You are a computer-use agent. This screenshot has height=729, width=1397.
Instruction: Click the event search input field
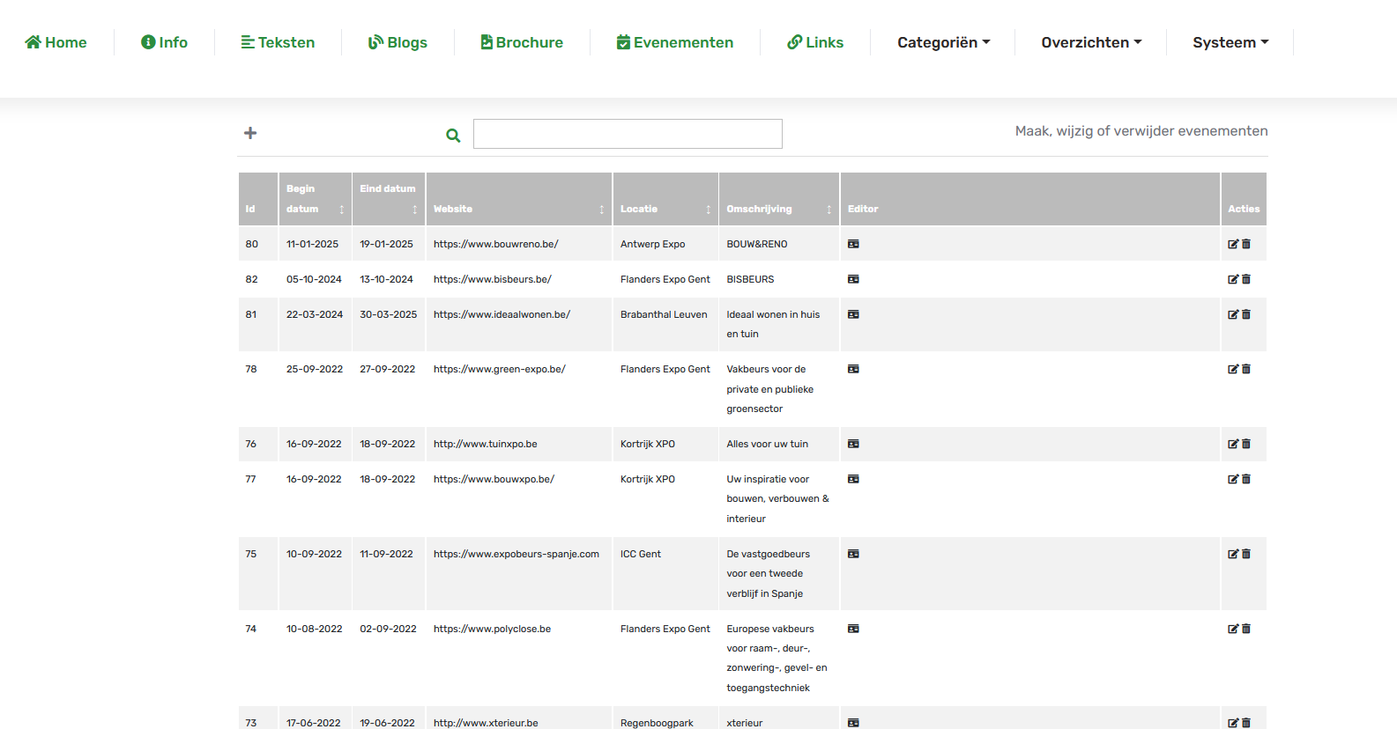click(x=628, y=134)
